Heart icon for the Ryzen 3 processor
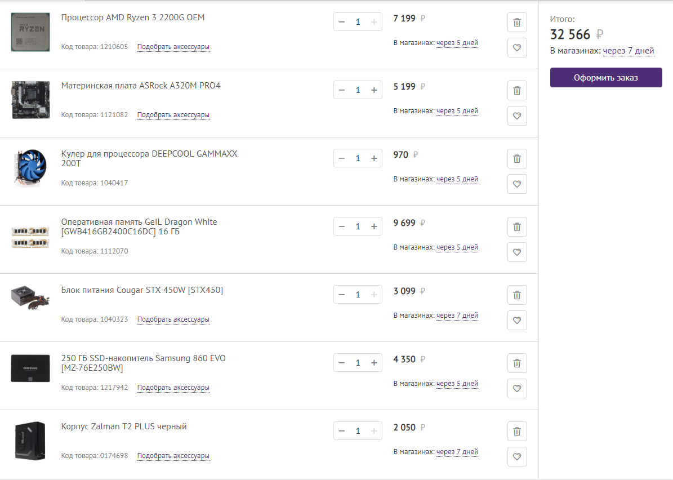Screen dimensions: 673x480 517,48
